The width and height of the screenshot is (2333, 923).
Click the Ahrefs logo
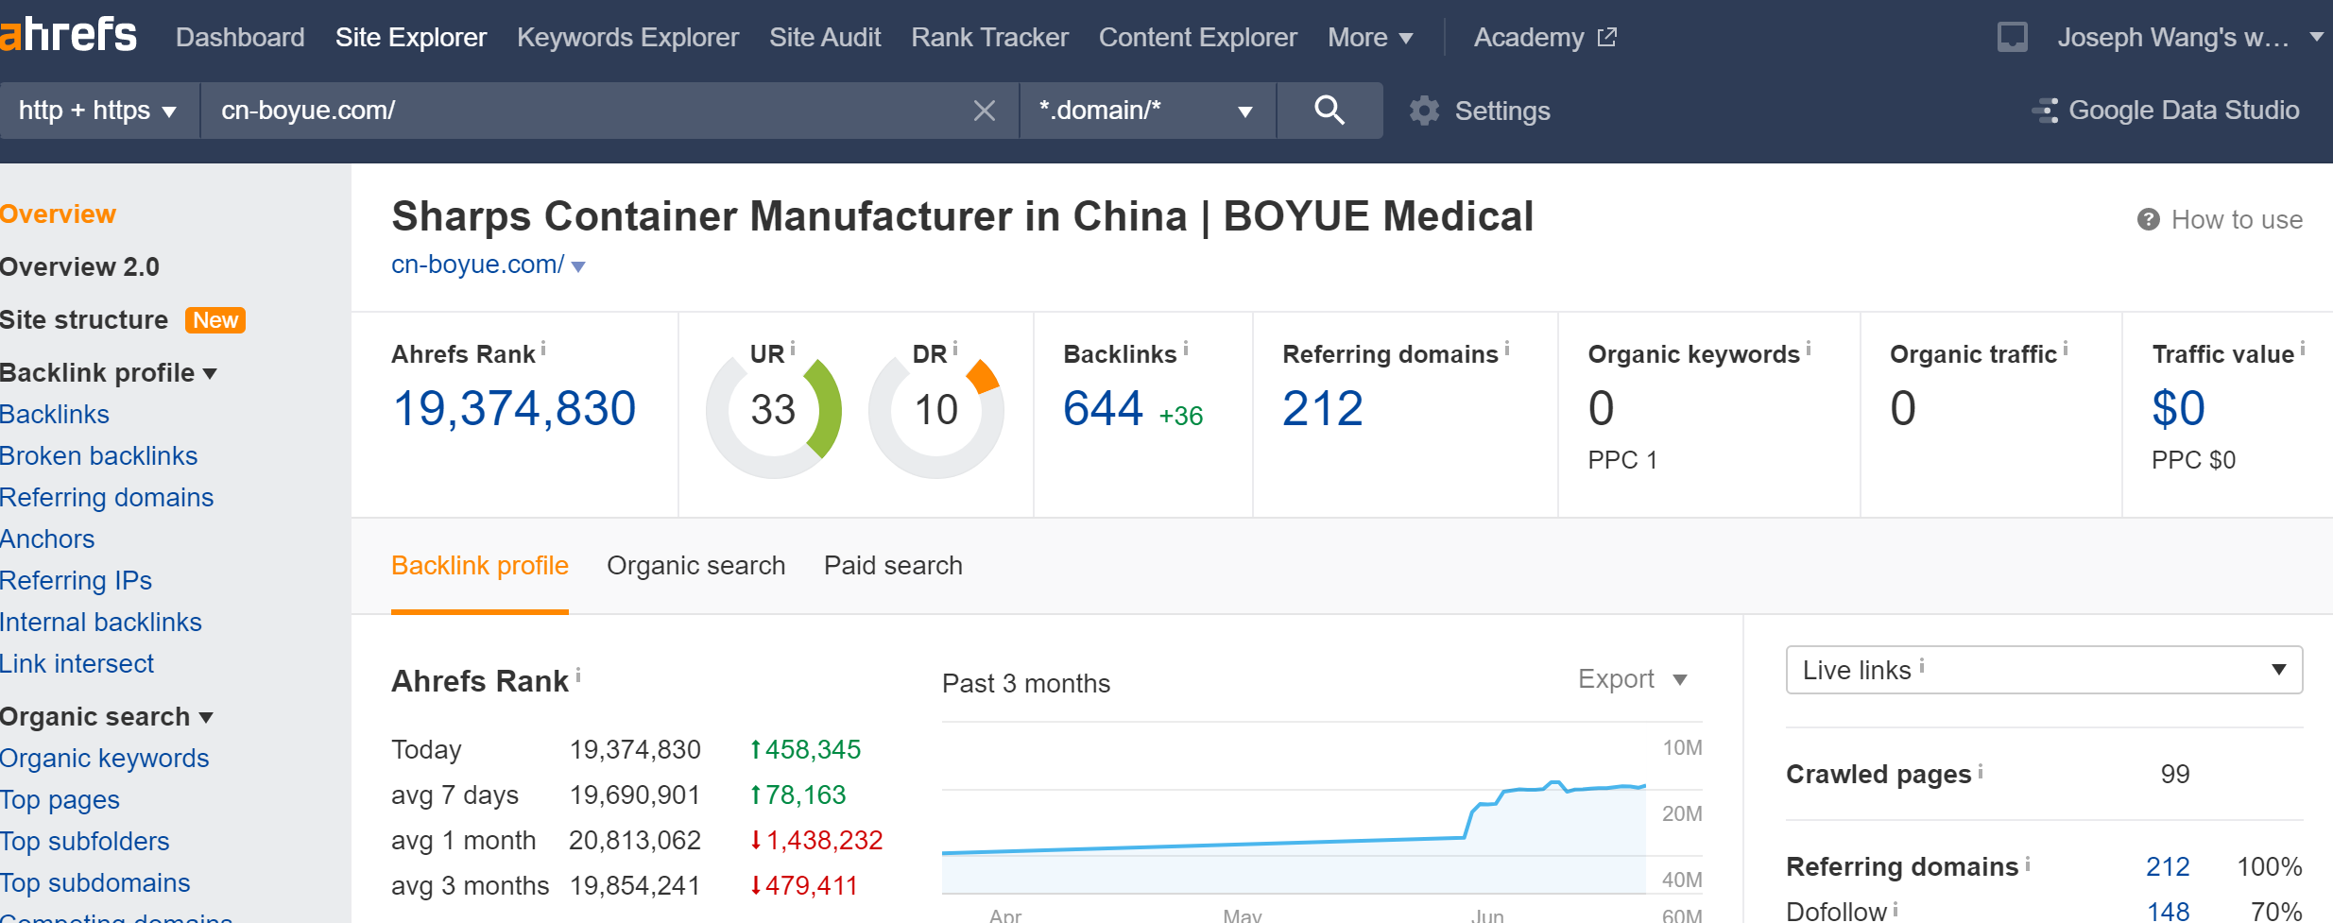point(68,35)
